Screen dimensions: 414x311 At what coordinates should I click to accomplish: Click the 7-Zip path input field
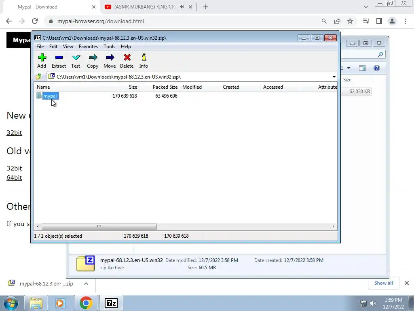(x=189, y=77)
